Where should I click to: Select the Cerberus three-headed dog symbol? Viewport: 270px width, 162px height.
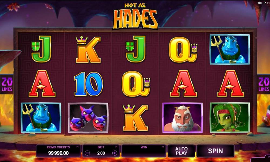click(x=88, y=118)
